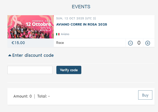Image resolution: width=158 pixels, height=112 pixels.
Task: Click the Race ticket type label
Action: coord(60,43)
